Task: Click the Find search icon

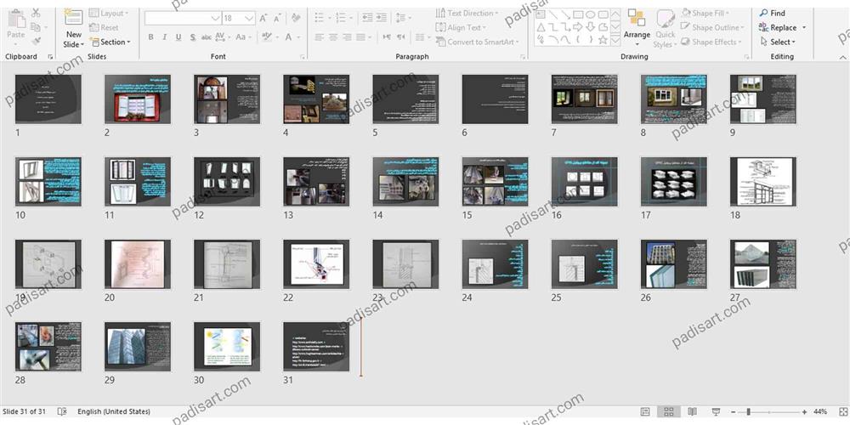Action: [763, 13]
